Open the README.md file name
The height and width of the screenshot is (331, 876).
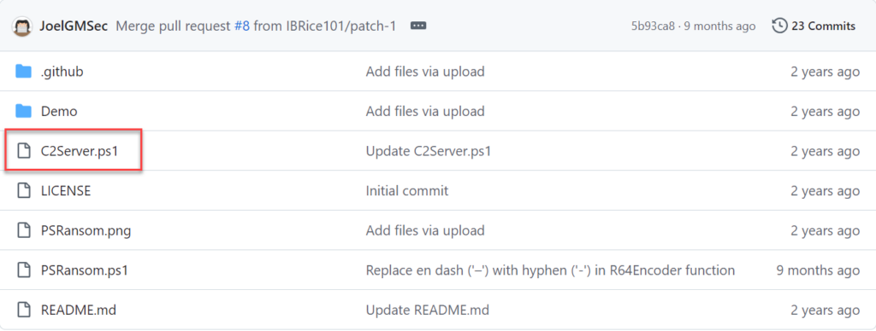click(78, 311)
